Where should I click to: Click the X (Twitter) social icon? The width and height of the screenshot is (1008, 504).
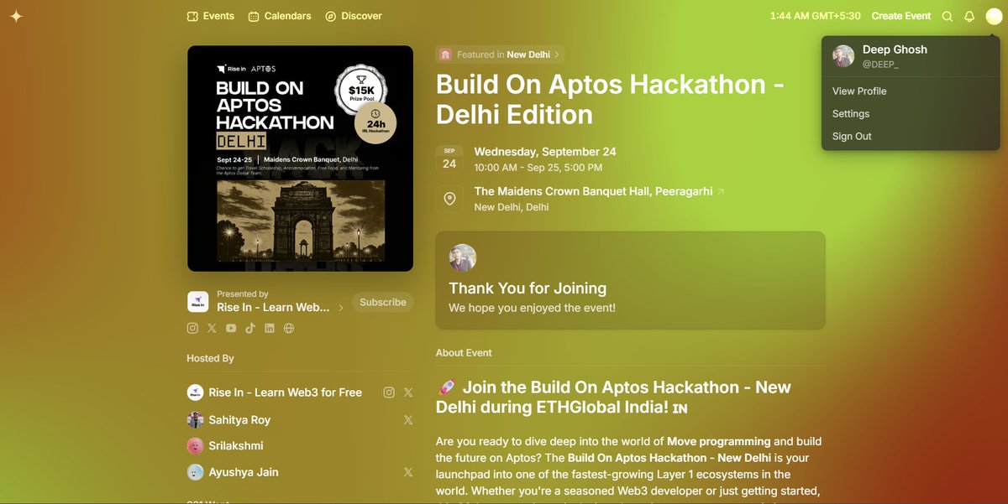(212, 328)
